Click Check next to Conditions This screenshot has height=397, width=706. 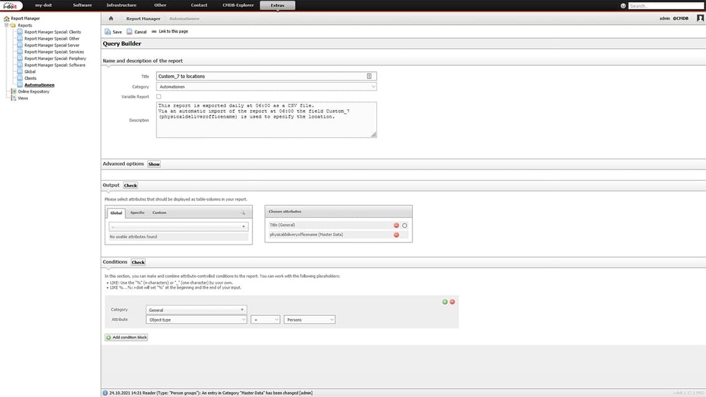138,262
